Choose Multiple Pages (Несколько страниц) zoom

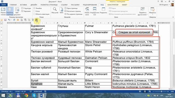click(x=73, y=11)
